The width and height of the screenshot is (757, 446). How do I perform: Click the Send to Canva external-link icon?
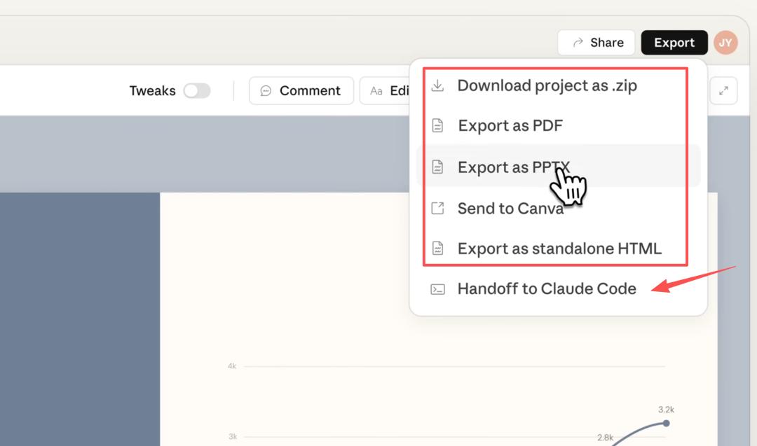pos(437,208)
